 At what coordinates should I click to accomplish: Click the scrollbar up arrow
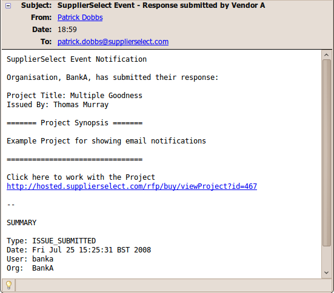pos(326,55)
